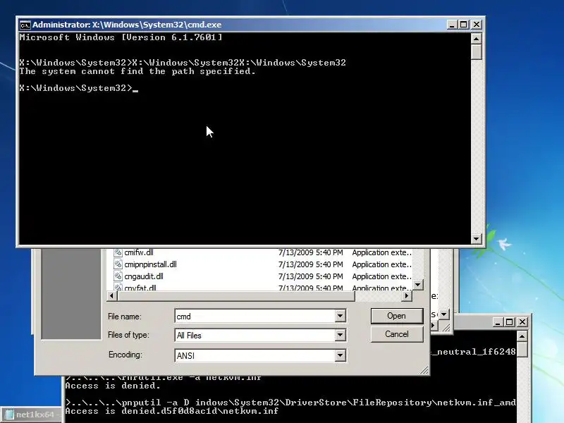Click Application extension type of cngaudit.dll
This screenshot has height=423, width=564.
(x=381, y=276)
